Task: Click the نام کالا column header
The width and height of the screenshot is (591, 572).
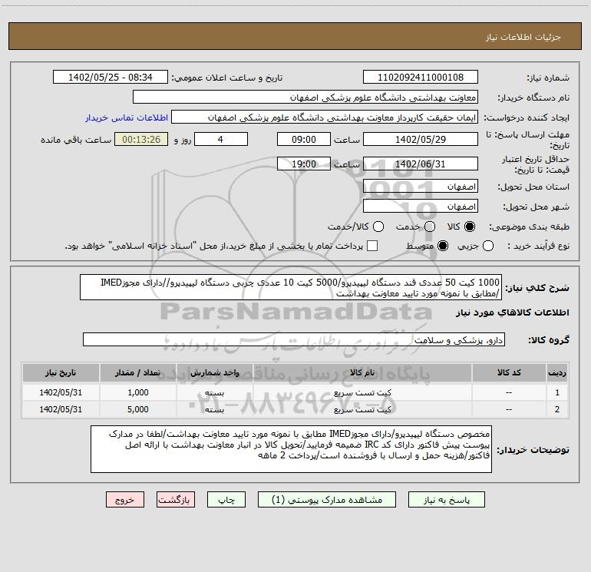Action: click(362, 373)
